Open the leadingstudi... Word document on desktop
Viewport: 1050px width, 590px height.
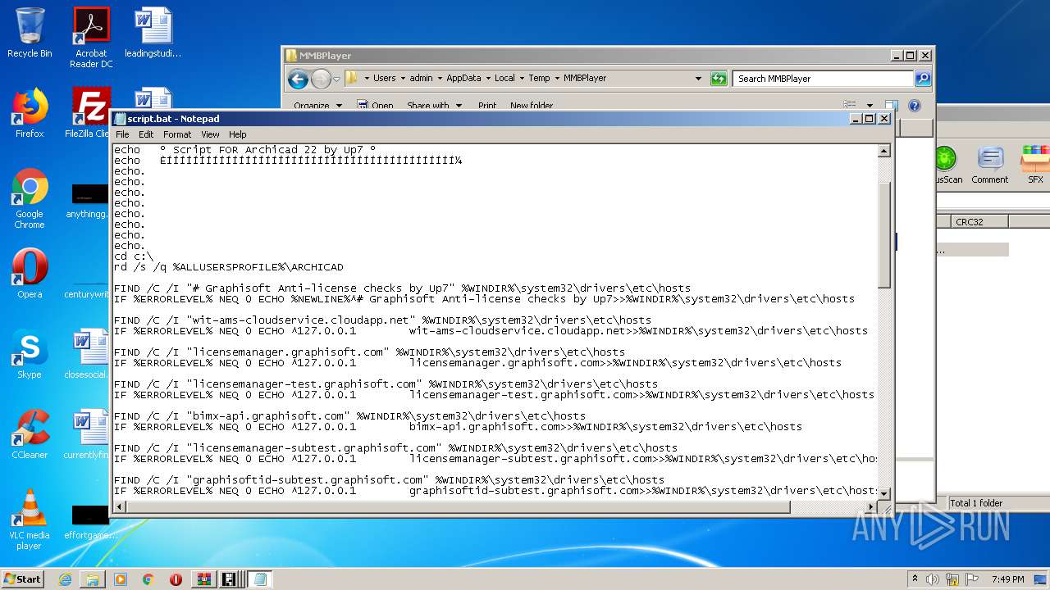pyautogui.click(x=153, y=33)
